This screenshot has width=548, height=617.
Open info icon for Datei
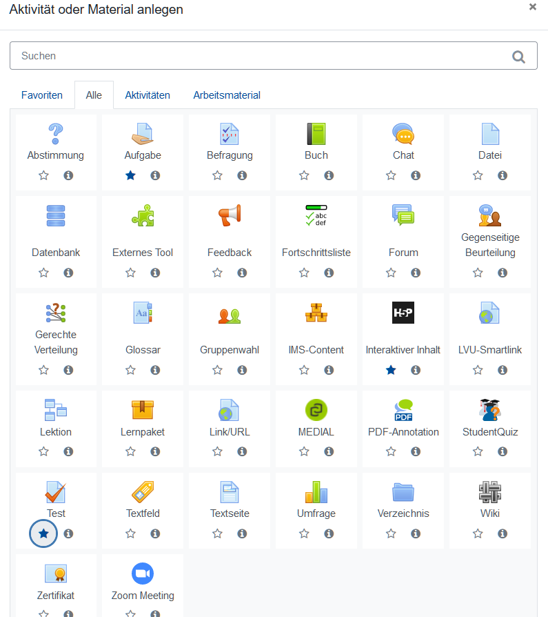click(503, 175)
